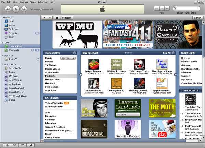Open the Edit menu

tap(9, 2)
